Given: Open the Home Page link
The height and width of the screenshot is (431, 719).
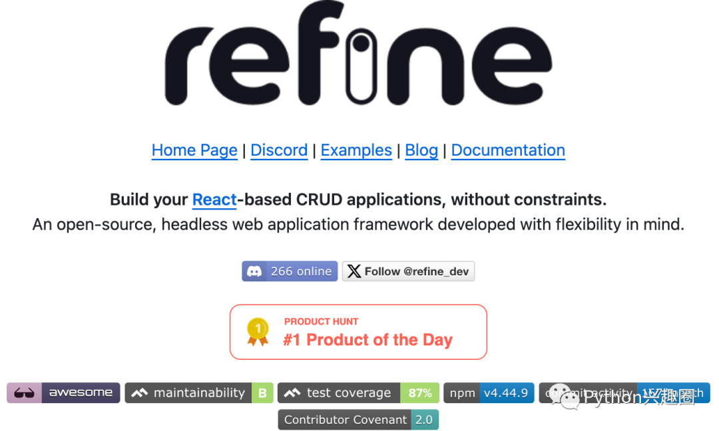Looking at the screenshot, I should coord(194,150).
